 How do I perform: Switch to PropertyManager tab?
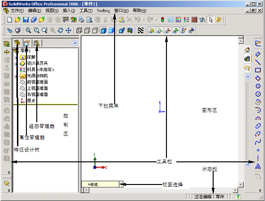tap(27, 43)
